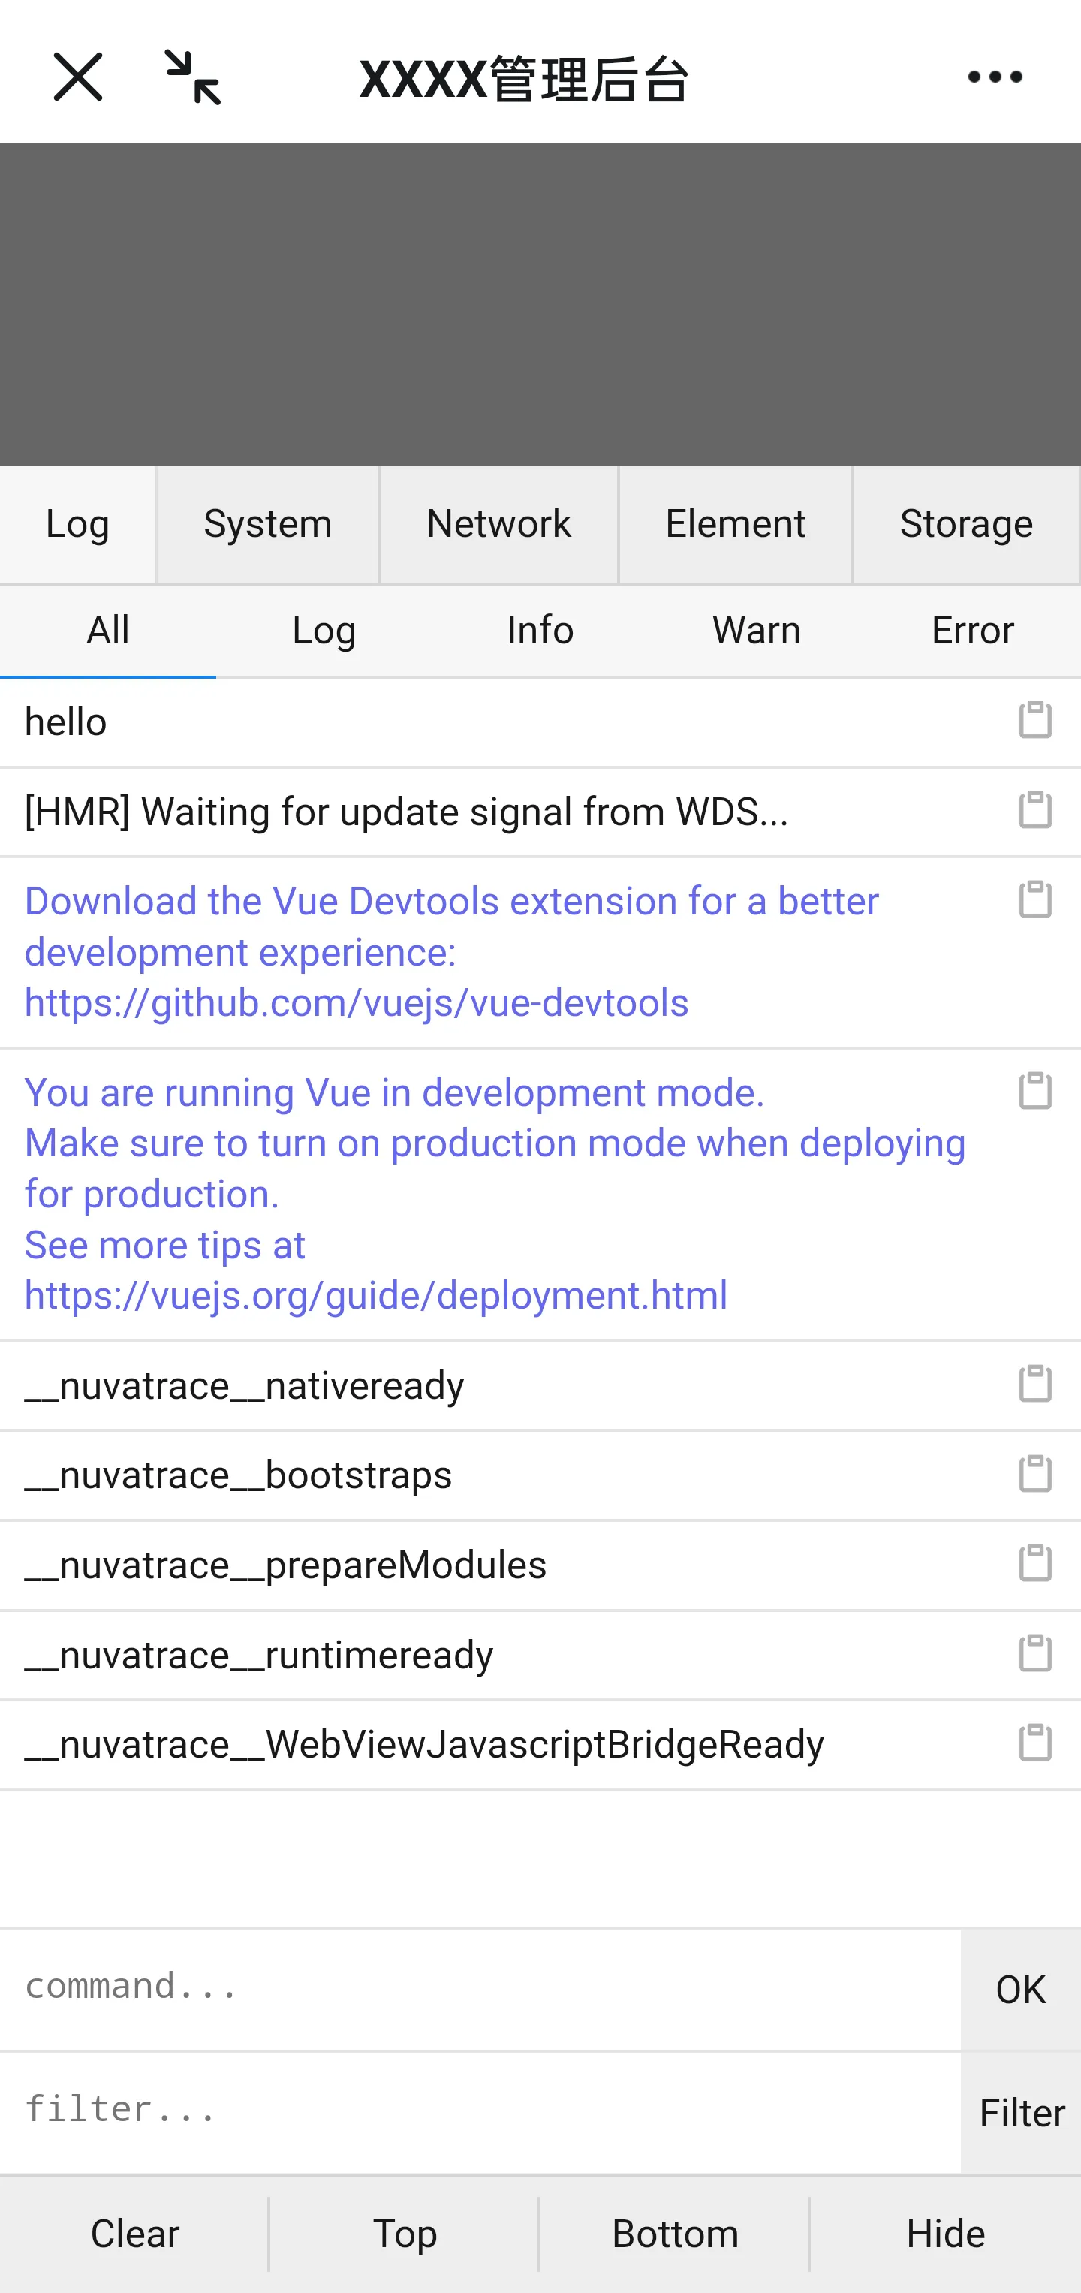Viewport: 1081px width, 2293px height.
Task: Copy the __nuvatrace__prepareModules entry
Action: tap(1034, 1564)
